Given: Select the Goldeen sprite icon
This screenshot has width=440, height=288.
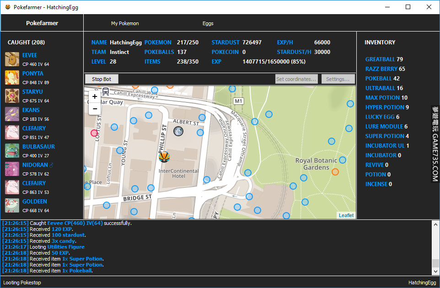Looking at the screenshot, I should coord(12,206).
